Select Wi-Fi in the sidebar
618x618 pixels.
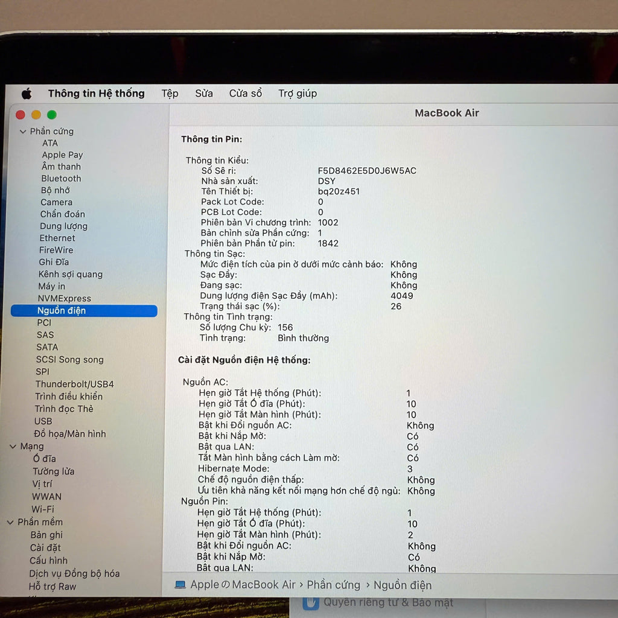pyautogui.click(x=43, y=509)
